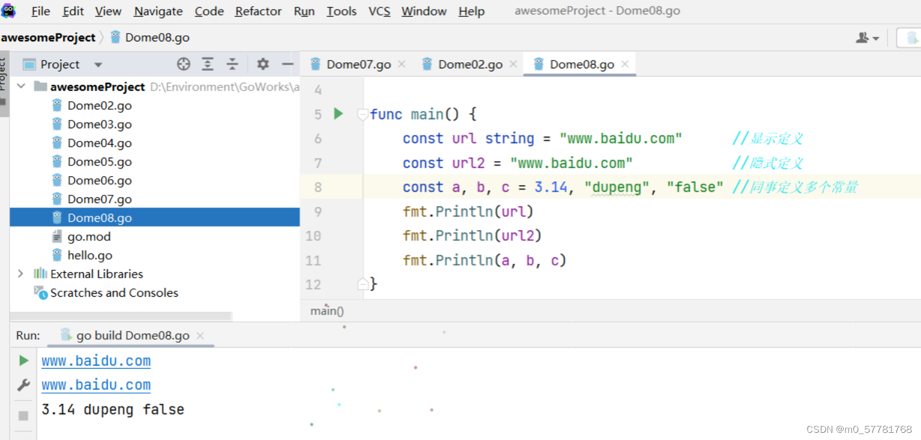Click the output line '3.14 dupeng false'
The image size is (921, 440).
(113, 409)
